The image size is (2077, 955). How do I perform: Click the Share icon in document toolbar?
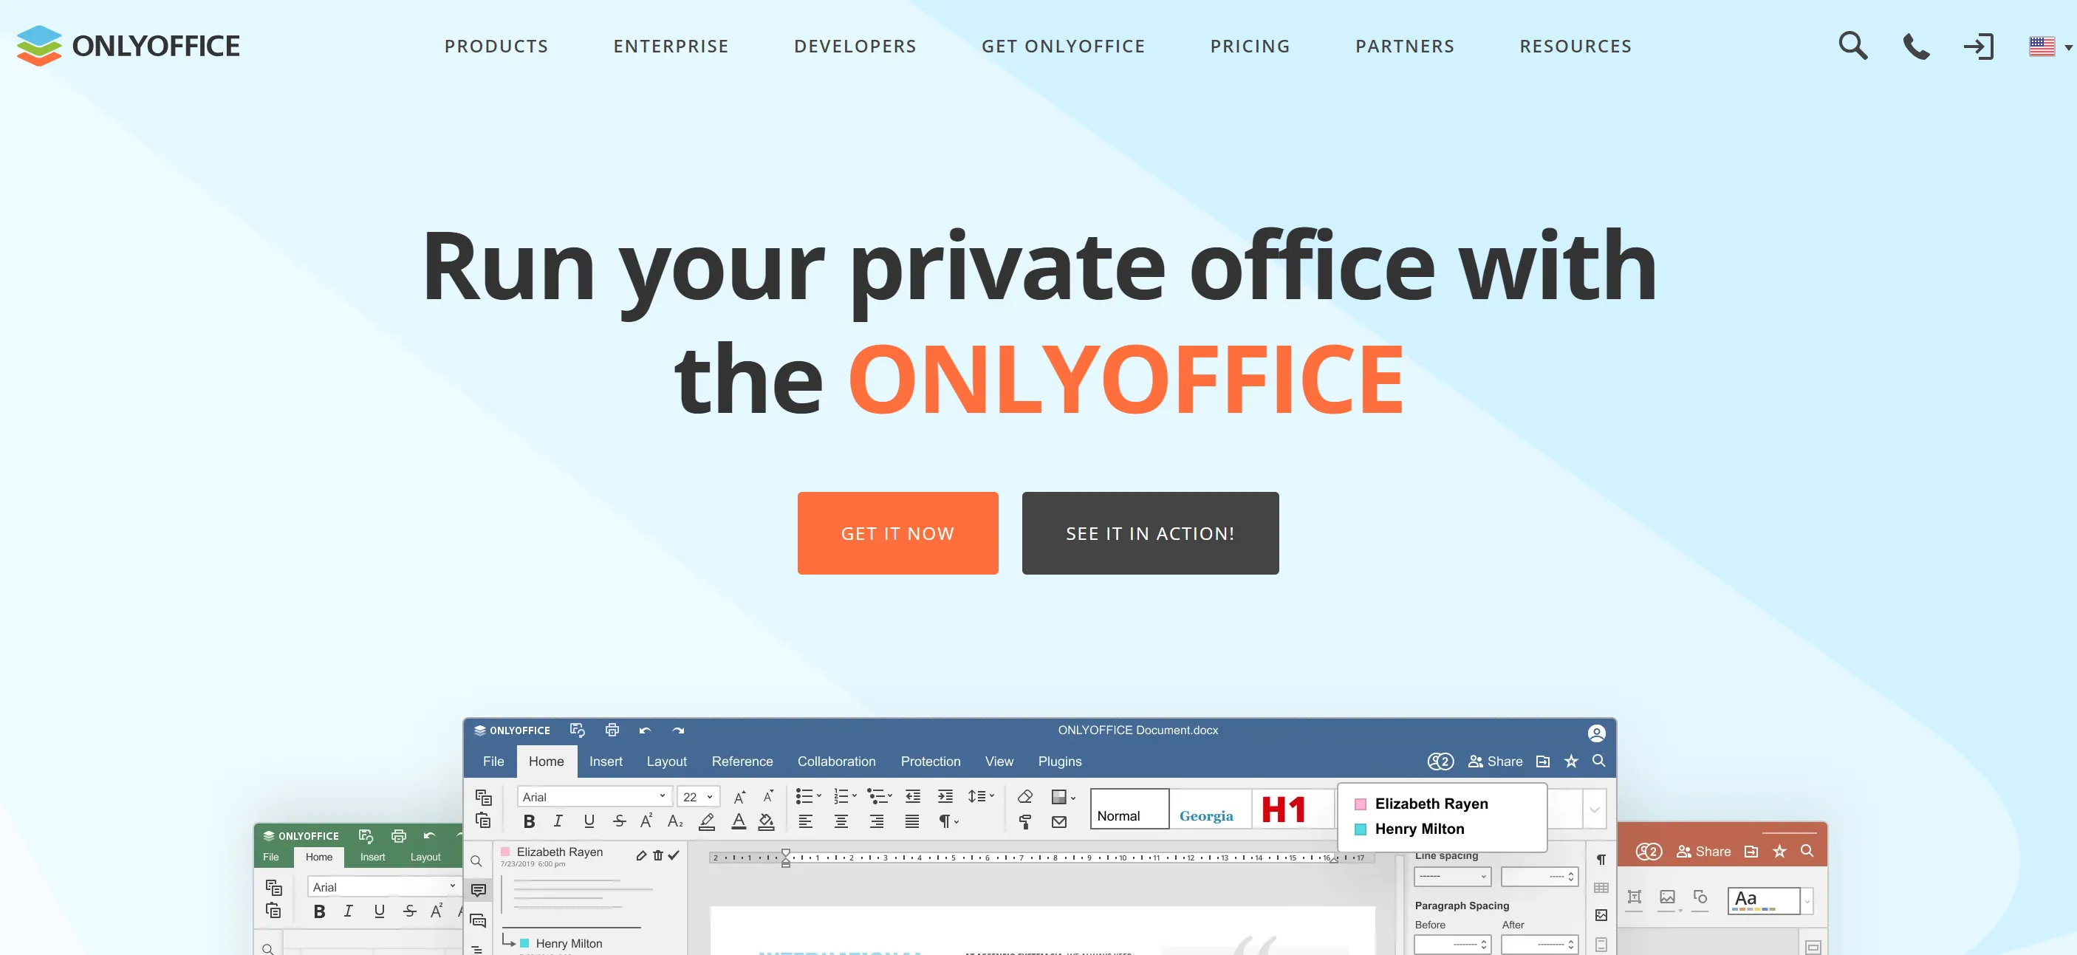pyautogui.click(x=1499, y=760)
